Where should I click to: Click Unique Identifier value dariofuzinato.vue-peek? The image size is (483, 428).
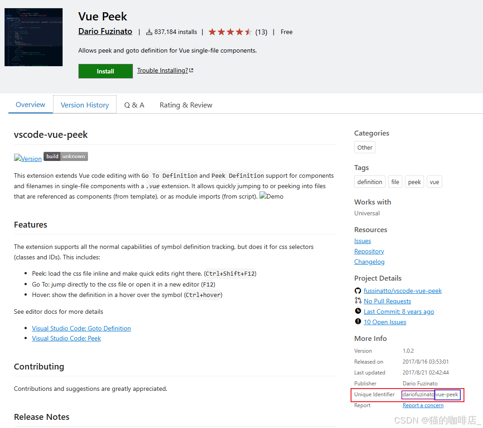(430, 394)
